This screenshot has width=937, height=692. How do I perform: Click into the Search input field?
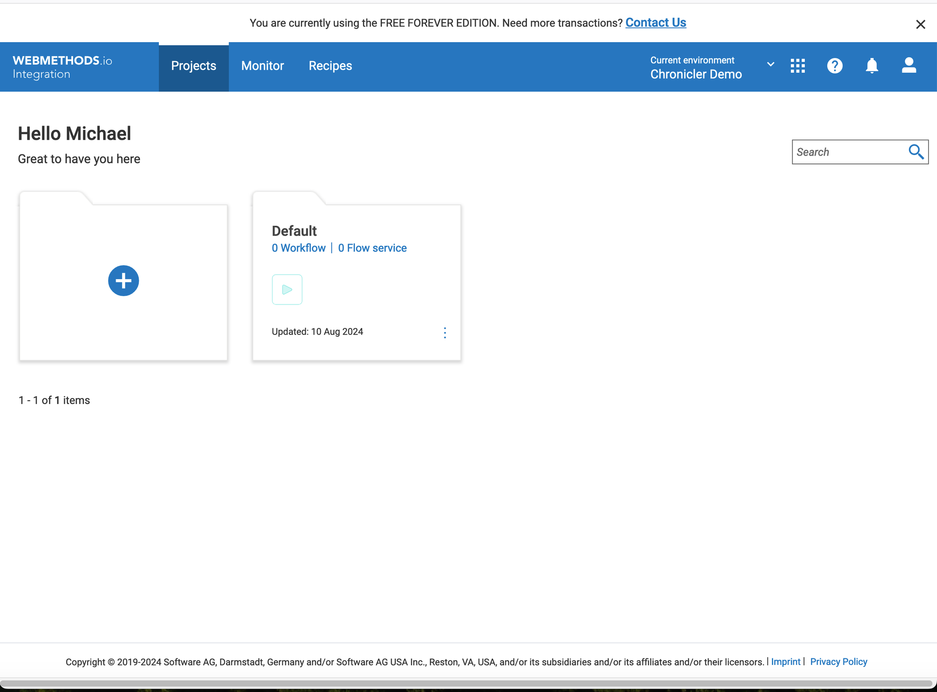849,152
